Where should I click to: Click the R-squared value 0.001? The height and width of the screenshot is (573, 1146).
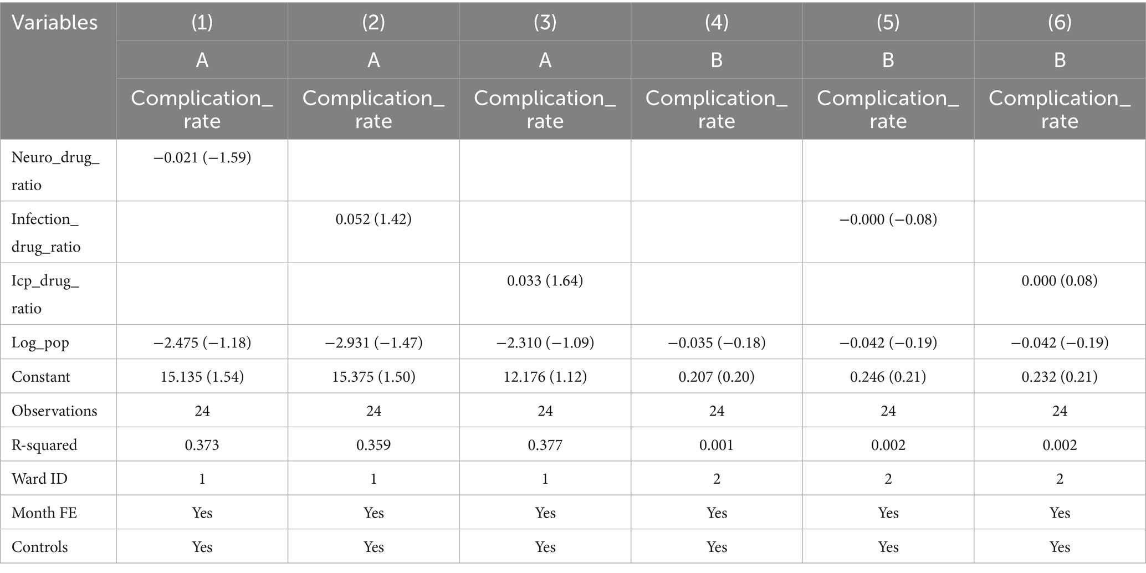[717, 445]
